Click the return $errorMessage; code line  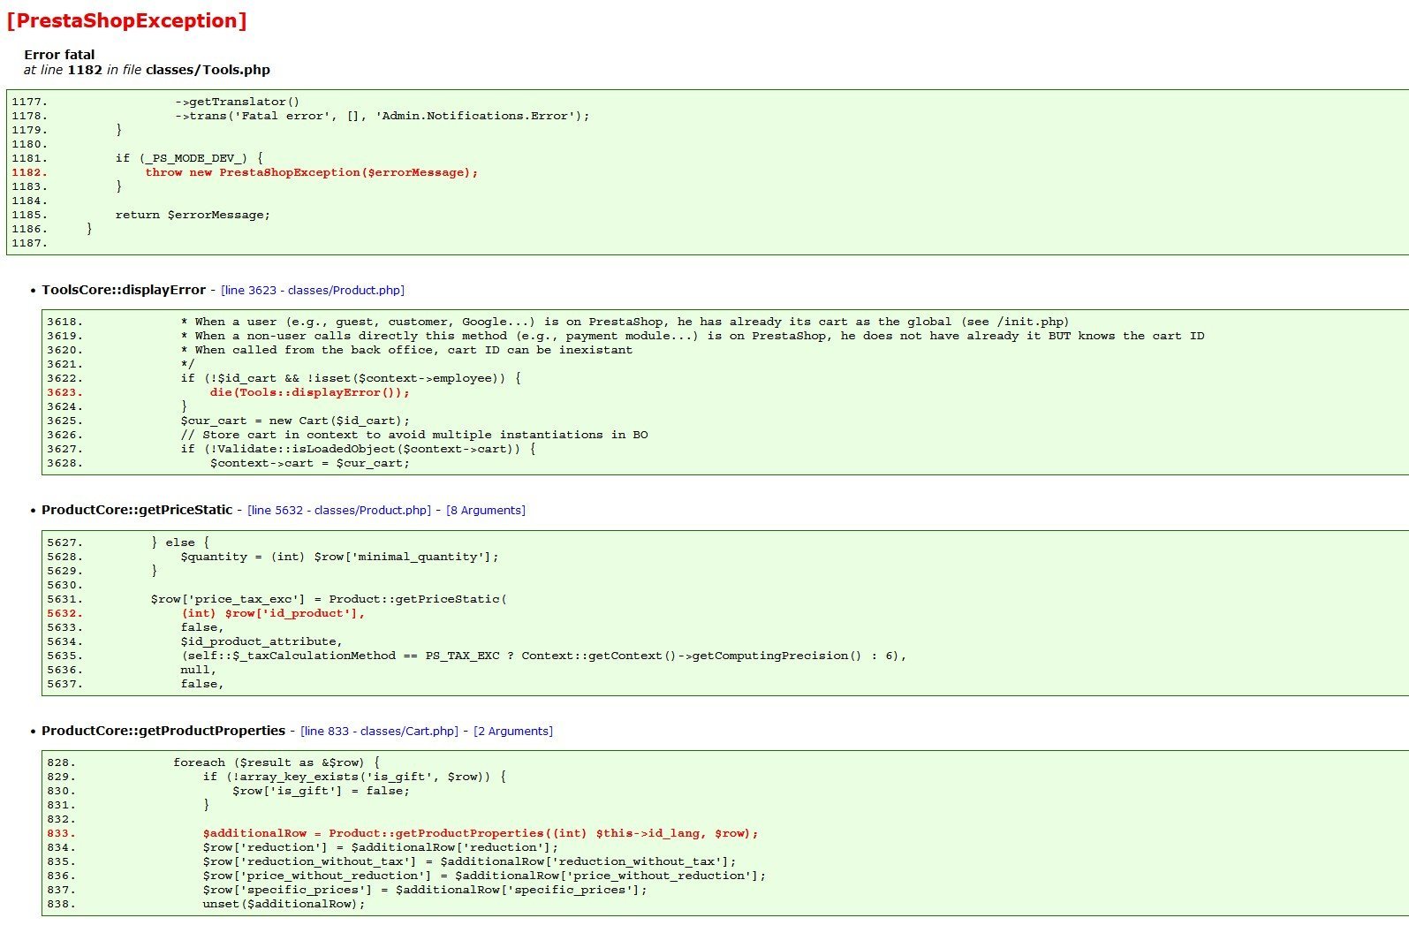click(193, 215)
